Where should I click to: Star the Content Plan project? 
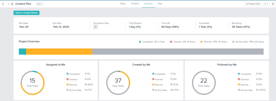(9, 4)
